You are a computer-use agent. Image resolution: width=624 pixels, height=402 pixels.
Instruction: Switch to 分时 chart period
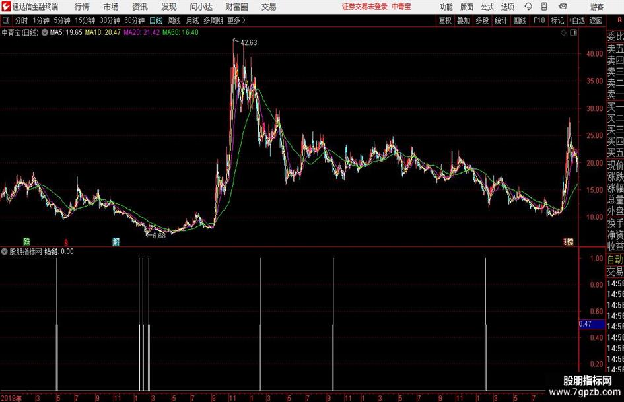[x=22, y=20]
